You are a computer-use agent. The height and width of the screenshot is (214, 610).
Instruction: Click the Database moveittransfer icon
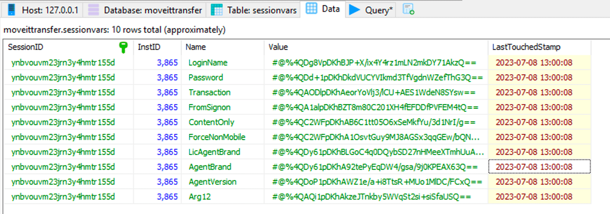coord(93,10)
